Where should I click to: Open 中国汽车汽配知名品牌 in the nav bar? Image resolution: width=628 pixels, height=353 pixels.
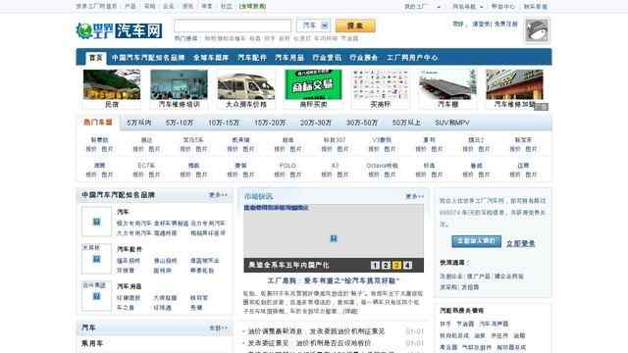point(148,58)
